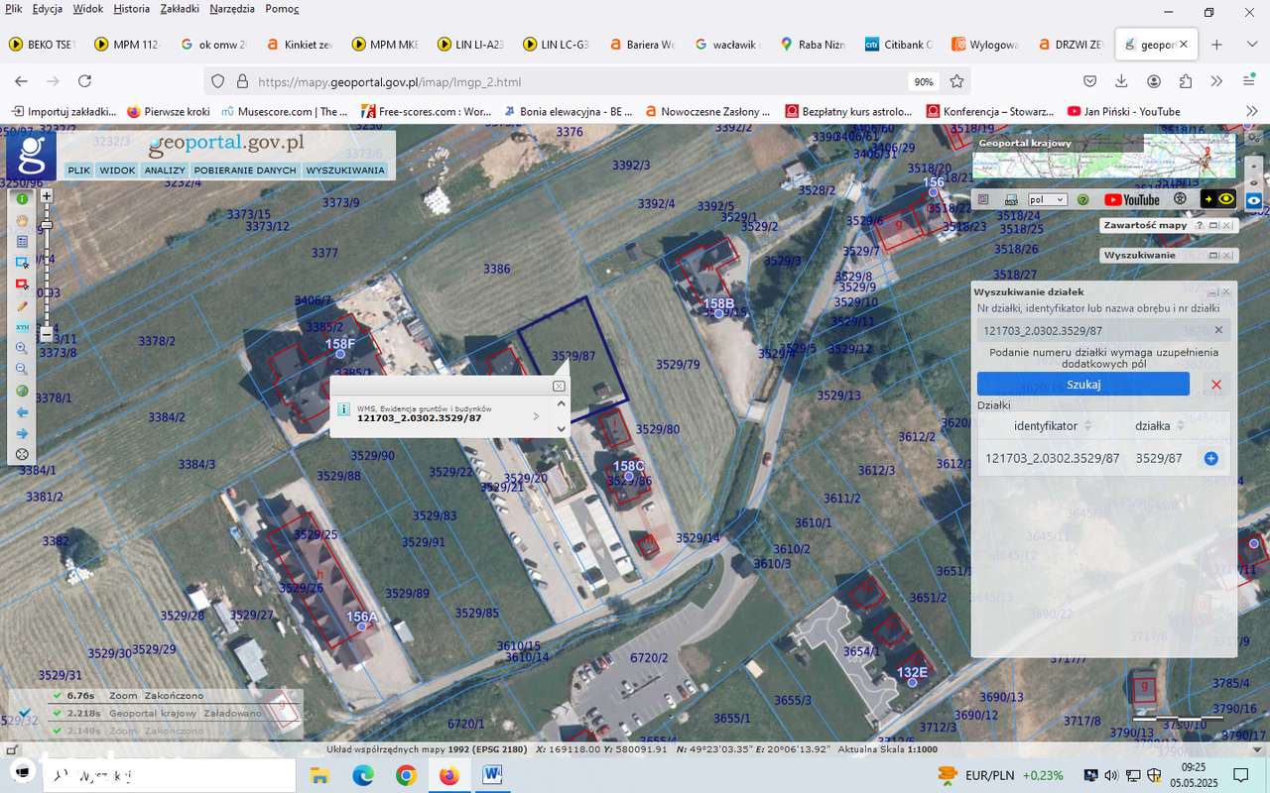Open the WYSZUKIWANIA menu
Screen dimensions: 1270x793
pos(345,170)
